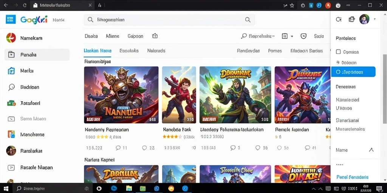Open File Explorer from the taskbar
Viewport: 387px width, 193px height.
coord(129,188)
